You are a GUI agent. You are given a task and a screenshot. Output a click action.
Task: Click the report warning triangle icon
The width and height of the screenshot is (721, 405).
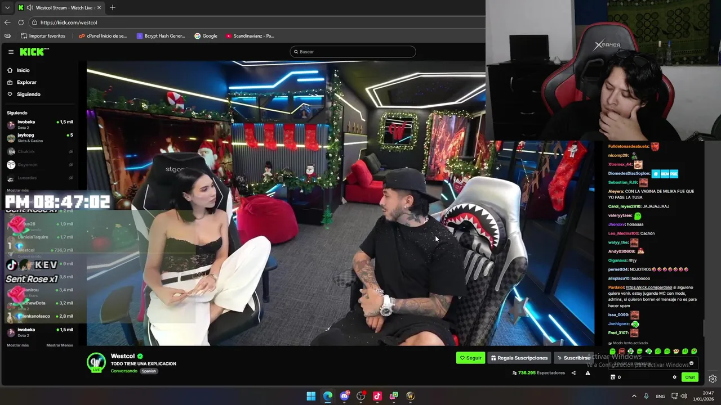coord(588,373)
